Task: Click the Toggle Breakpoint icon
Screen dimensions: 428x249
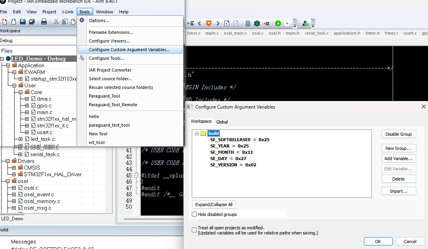Action: point(266,24)
